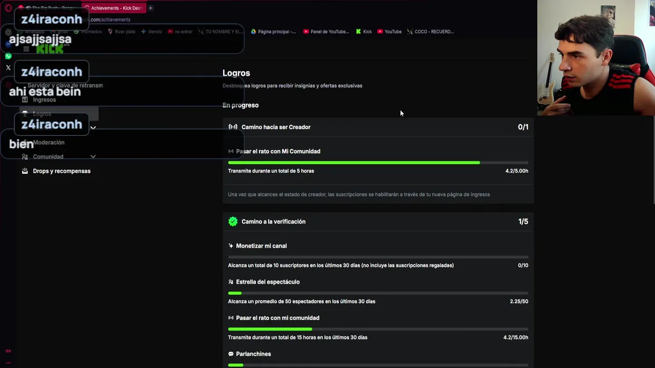The image size is (655, 368).
Task: Expand the chevron above Moderación
Action: click(93, 128)
